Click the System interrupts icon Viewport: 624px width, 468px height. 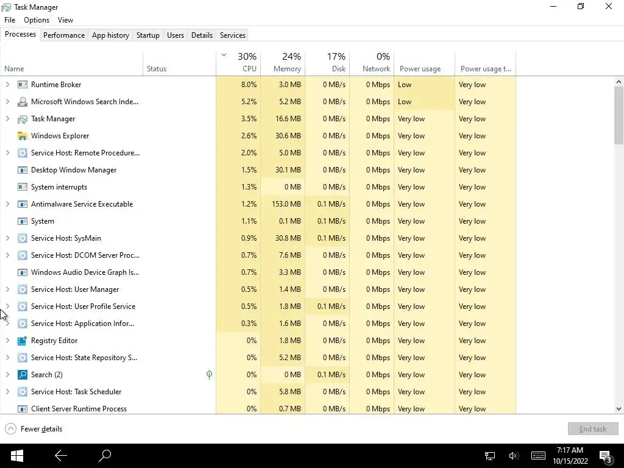pyautogui.click(x=23, y=187)
